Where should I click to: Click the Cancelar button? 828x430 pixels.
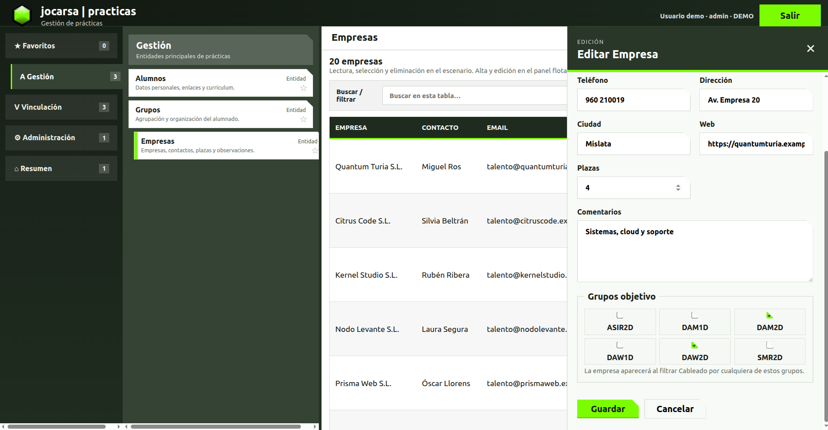(675, 409)
